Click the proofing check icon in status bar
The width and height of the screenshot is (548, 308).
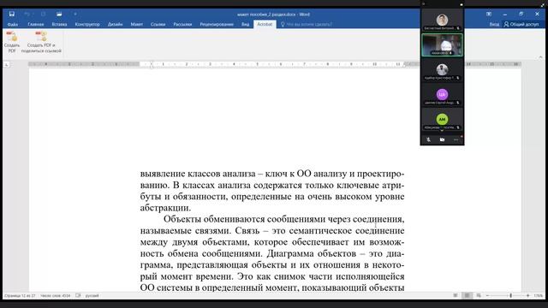78,296
